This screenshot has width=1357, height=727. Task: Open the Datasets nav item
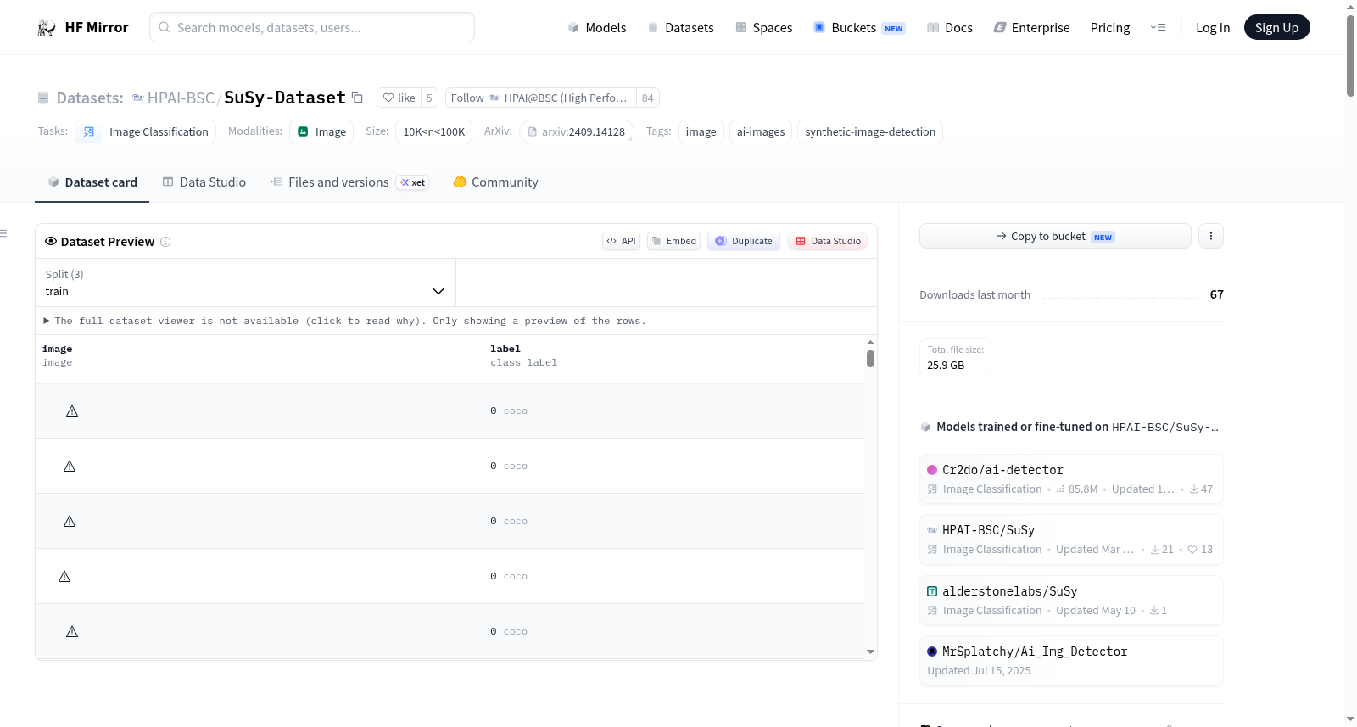click(681, 28)
